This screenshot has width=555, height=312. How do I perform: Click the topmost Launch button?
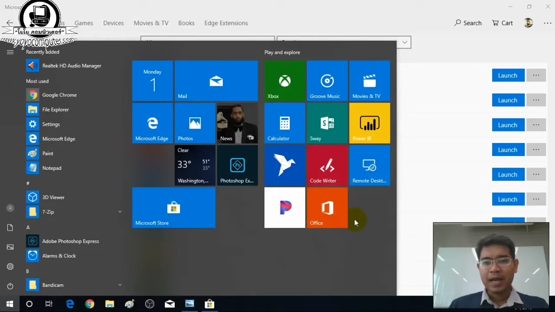click(x=507, y=75)
